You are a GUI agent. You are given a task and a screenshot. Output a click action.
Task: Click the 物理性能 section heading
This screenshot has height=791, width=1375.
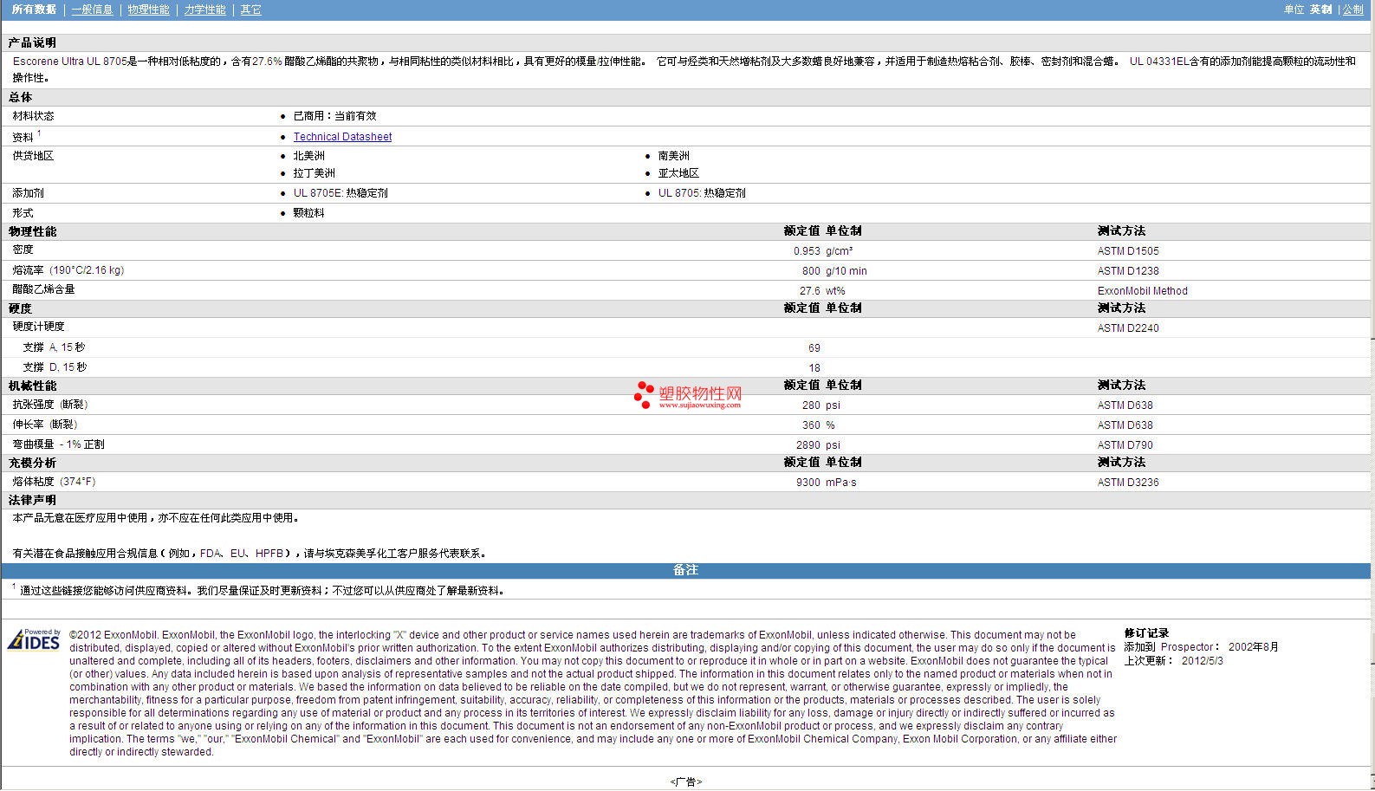[x=32, y=231]
